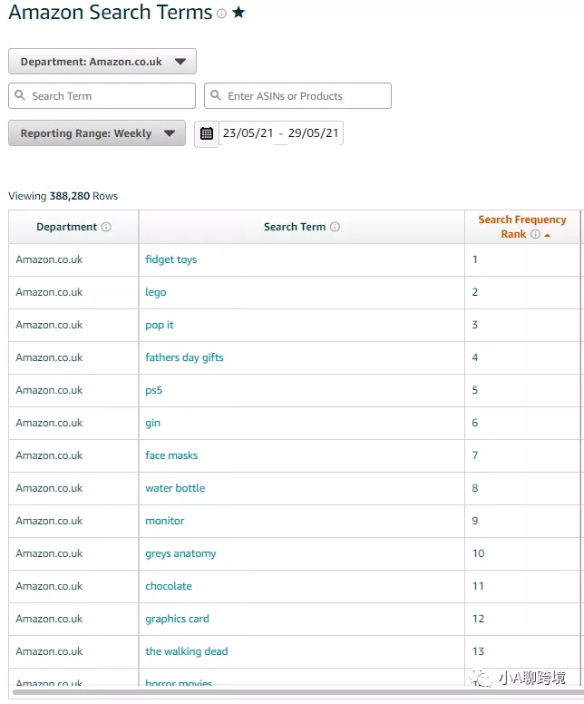Screen dimensions: 584x704
Task: Click rank value 13 in walking dead row
Action: point(478,651)
